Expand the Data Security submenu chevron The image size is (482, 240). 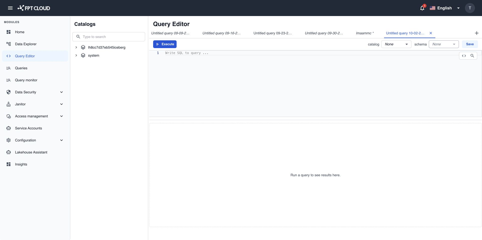62,92
